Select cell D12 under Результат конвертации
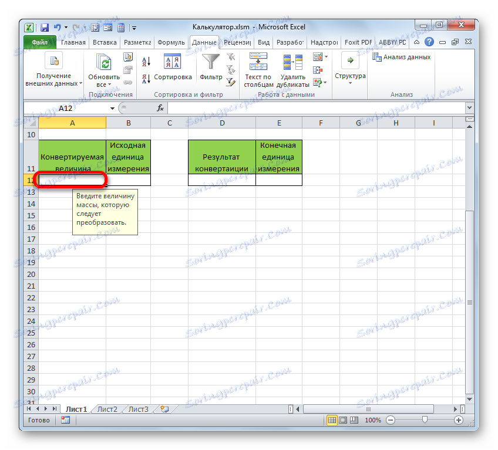498x450 pixels. tap(222, 180)
